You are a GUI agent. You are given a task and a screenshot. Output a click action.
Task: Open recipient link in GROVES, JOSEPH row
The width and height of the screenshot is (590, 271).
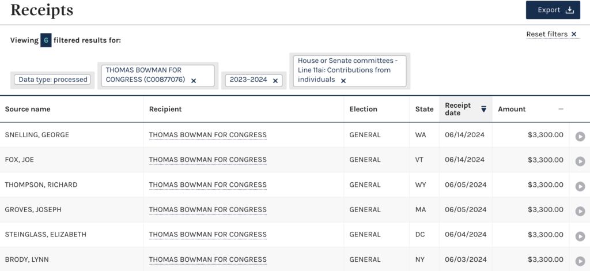click(x=207, y=210)
